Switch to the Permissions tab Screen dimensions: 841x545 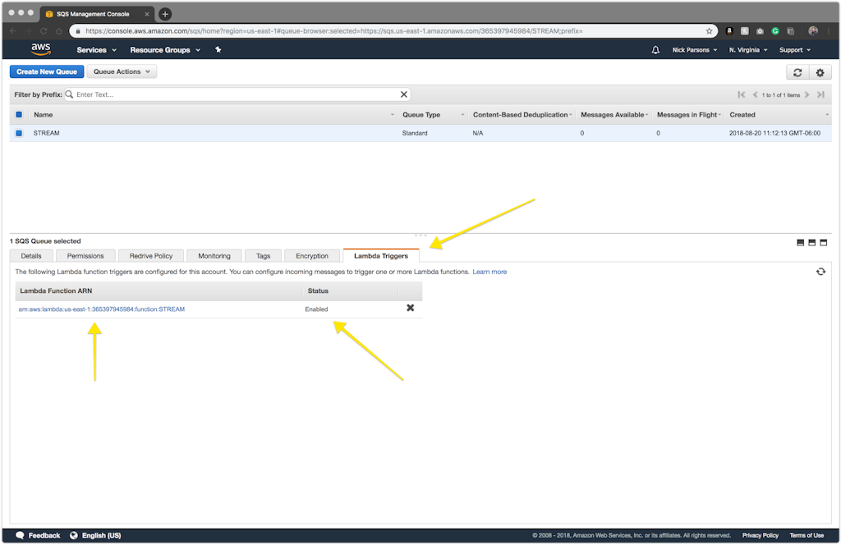pyautogui.click(x=85, y=256)
